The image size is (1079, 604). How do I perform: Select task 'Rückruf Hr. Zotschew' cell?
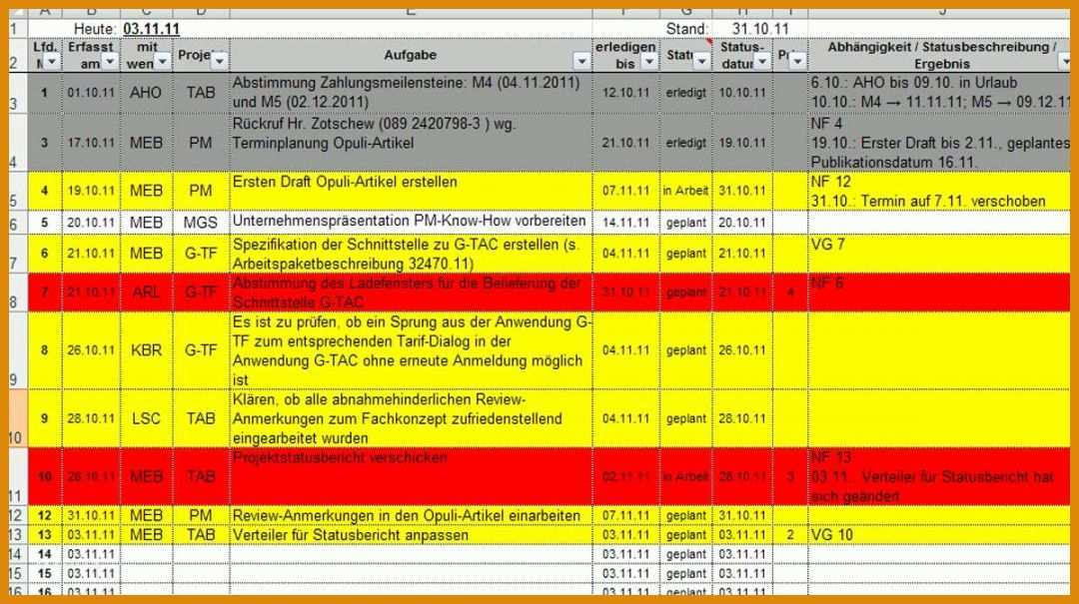(411, 143)
